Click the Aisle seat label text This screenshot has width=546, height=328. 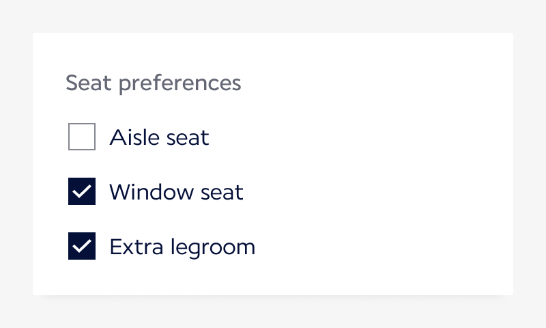[x=159, y=137]
